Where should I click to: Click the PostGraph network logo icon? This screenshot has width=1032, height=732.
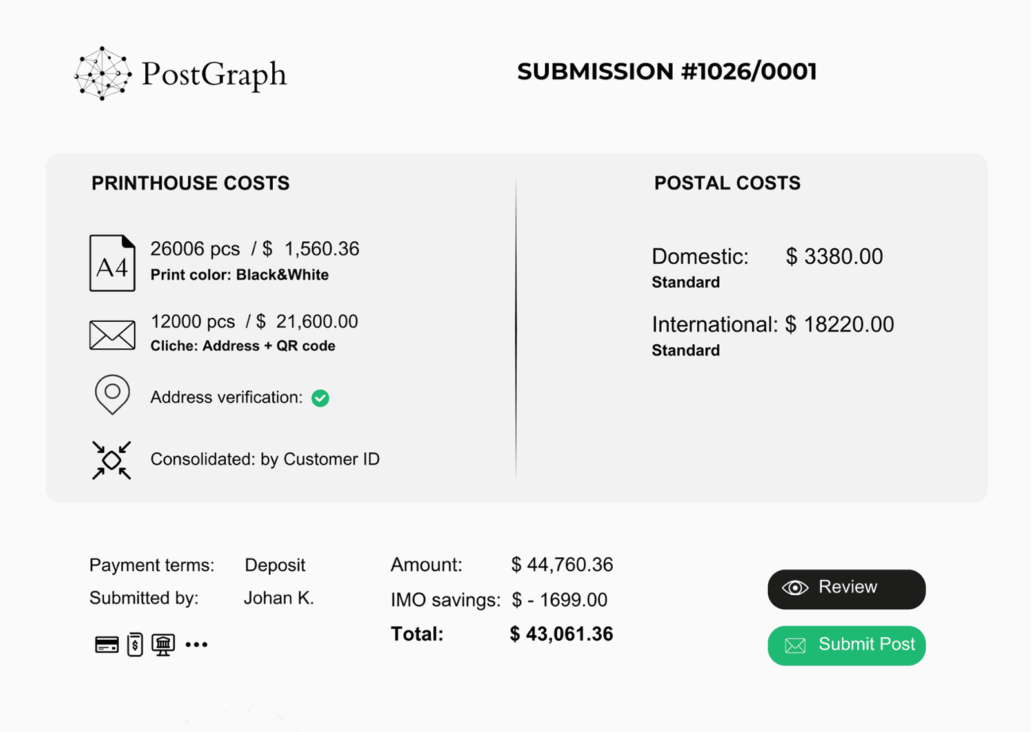point(103,74)
